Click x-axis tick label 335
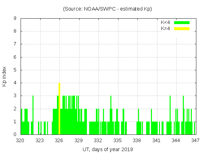Screen dimensions: 206x154 pos(117,140)
